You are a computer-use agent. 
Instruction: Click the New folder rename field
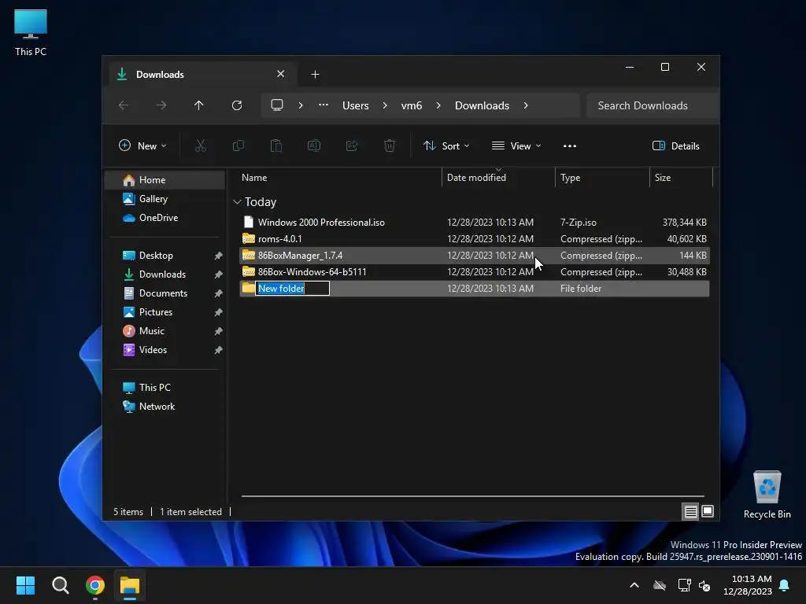pyautogui.click(x=293, y=288)
